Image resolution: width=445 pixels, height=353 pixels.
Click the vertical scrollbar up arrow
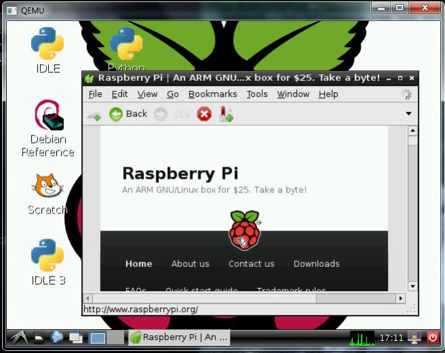click(x=412, y=131)
